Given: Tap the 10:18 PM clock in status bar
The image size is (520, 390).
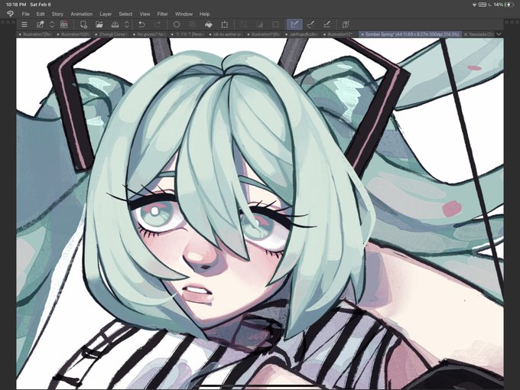Looking at the screenshot, I should [16, 5].
